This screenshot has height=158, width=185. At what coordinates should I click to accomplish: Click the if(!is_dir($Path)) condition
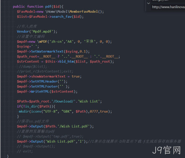pyautogui.click(x=36, y=107)
